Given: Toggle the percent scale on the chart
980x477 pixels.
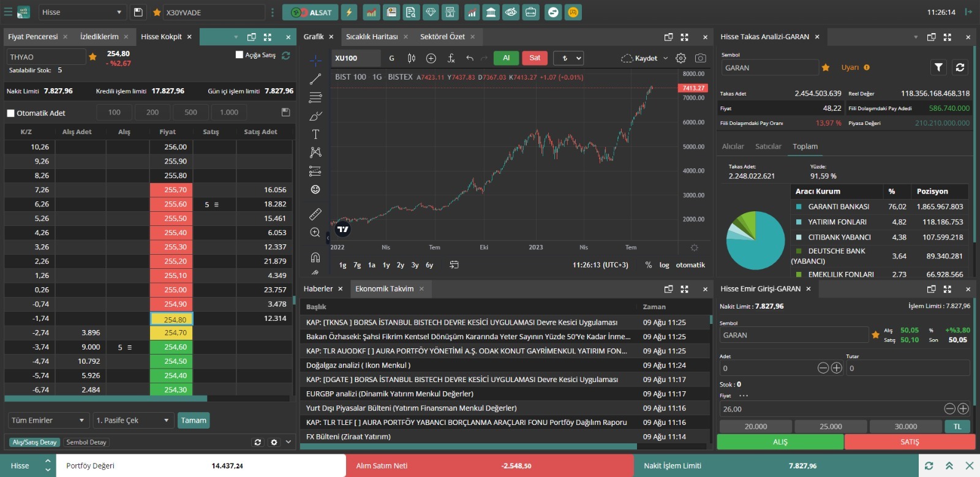Looking at the screenshot, I should point(649,265).
